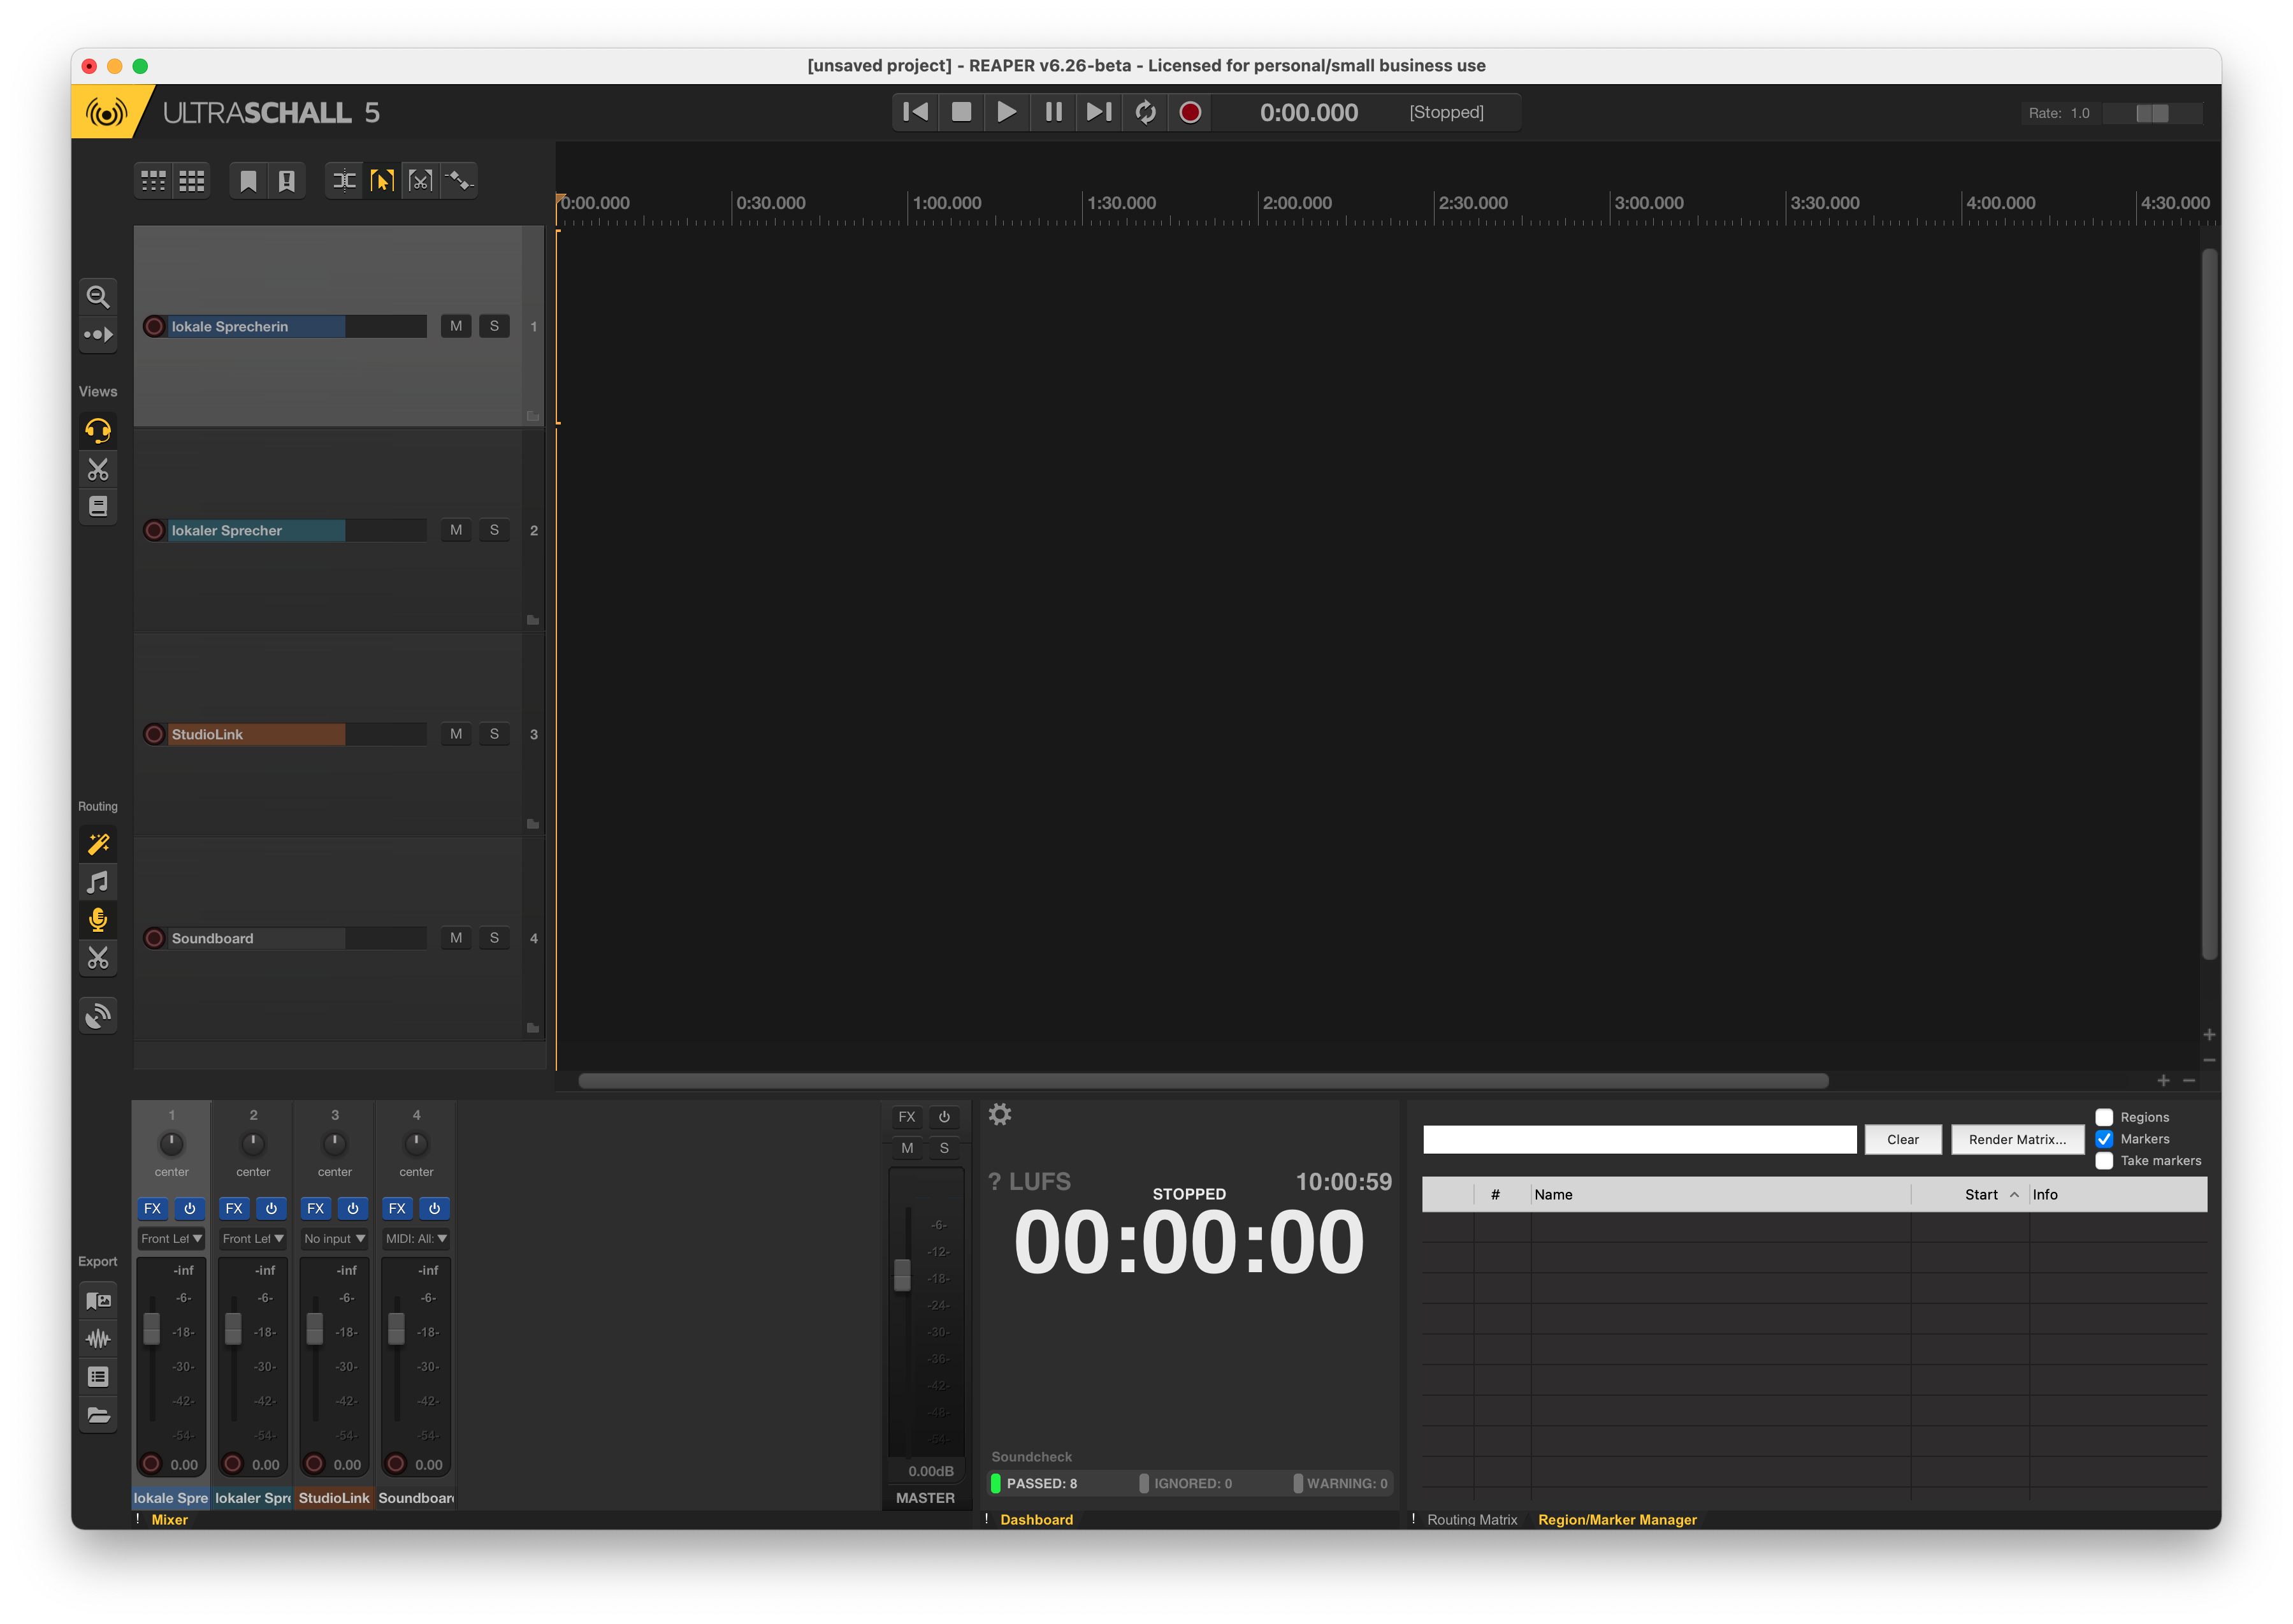Open input dropdown for mixer channel 3
Screen dimensions: 2293x1624
coord(334,1238)
